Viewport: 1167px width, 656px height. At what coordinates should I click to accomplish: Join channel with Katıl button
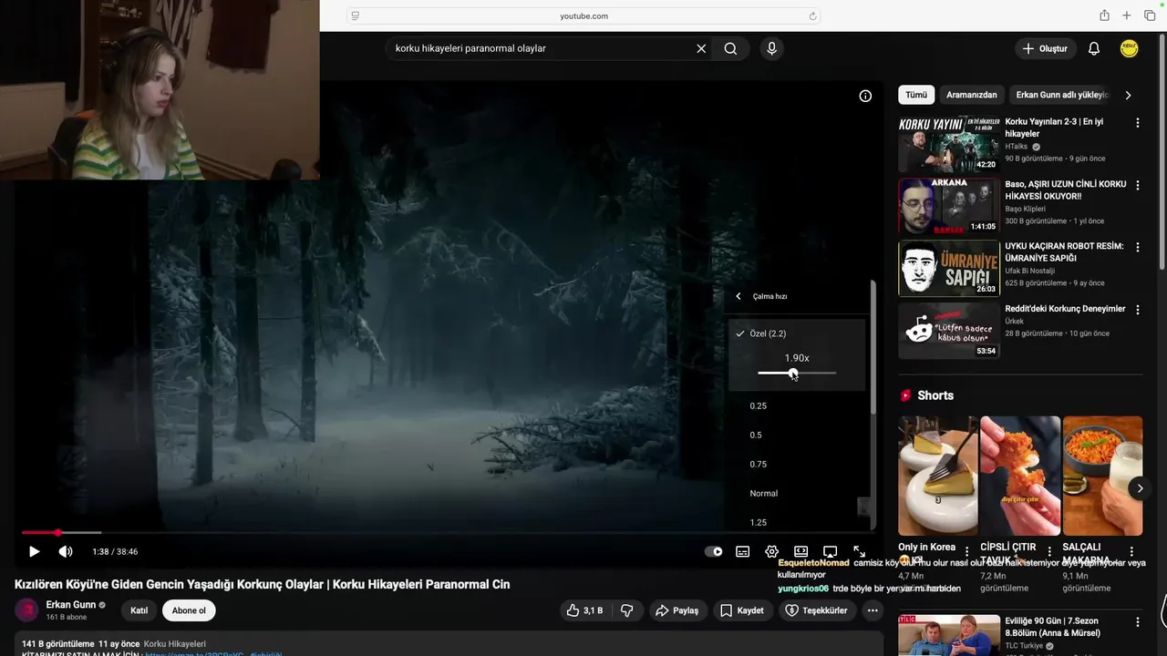pos(139,610)
